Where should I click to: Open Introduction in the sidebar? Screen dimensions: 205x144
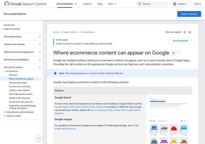(x=9, y=25)
